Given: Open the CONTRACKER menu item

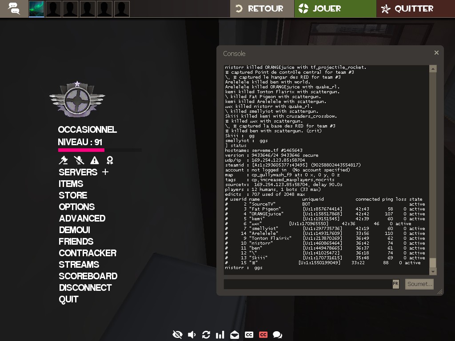Looking at the screenshot, I should point(88,253).
